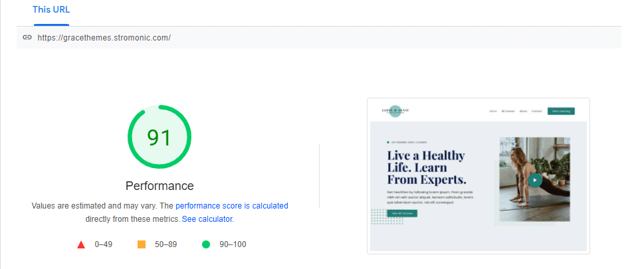Viewport: 636px width, 269px height.
Task: Click the teal header button in preview
Action: tap(561, 111)
